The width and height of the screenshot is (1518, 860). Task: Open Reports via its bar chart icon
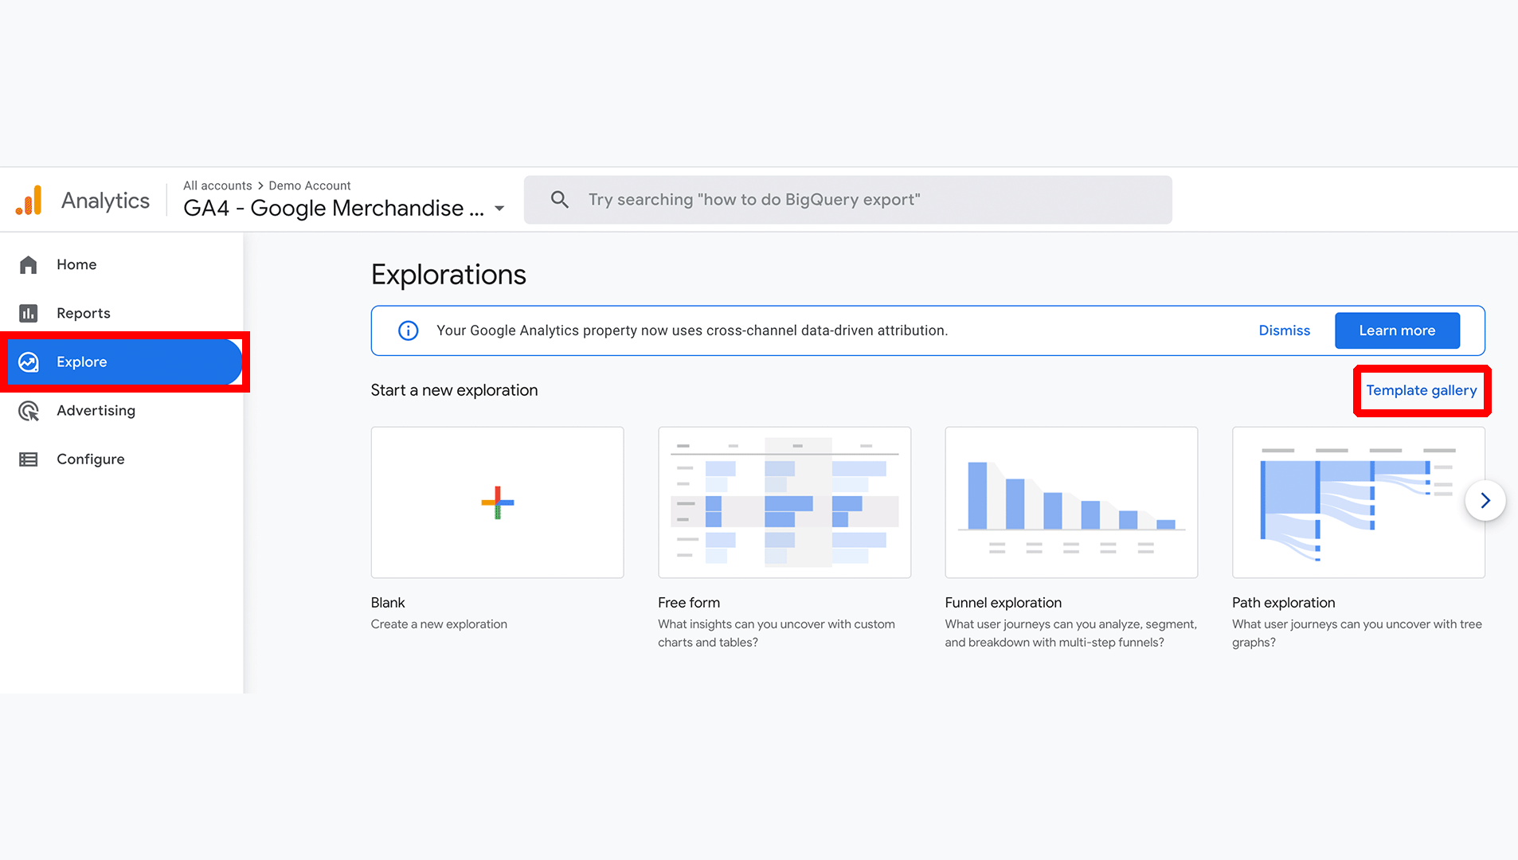[x=29, y=313]
